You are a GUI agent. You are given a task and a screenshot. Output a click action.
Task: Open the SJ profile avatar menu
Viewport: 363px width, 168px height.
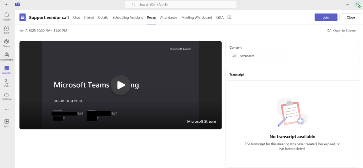pyautogui.click(x=357, y=4)
